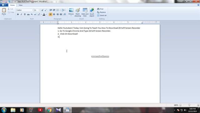200x113 pixels.
Task: Open Google Chrome from the taskbar
Action: pyautogui.click(x=49, y=110)
